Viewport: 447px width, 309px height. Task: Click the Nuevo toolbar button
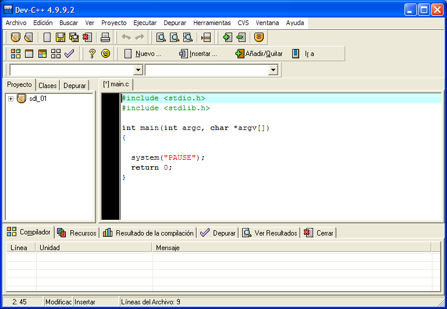click(x=143, y=54)
